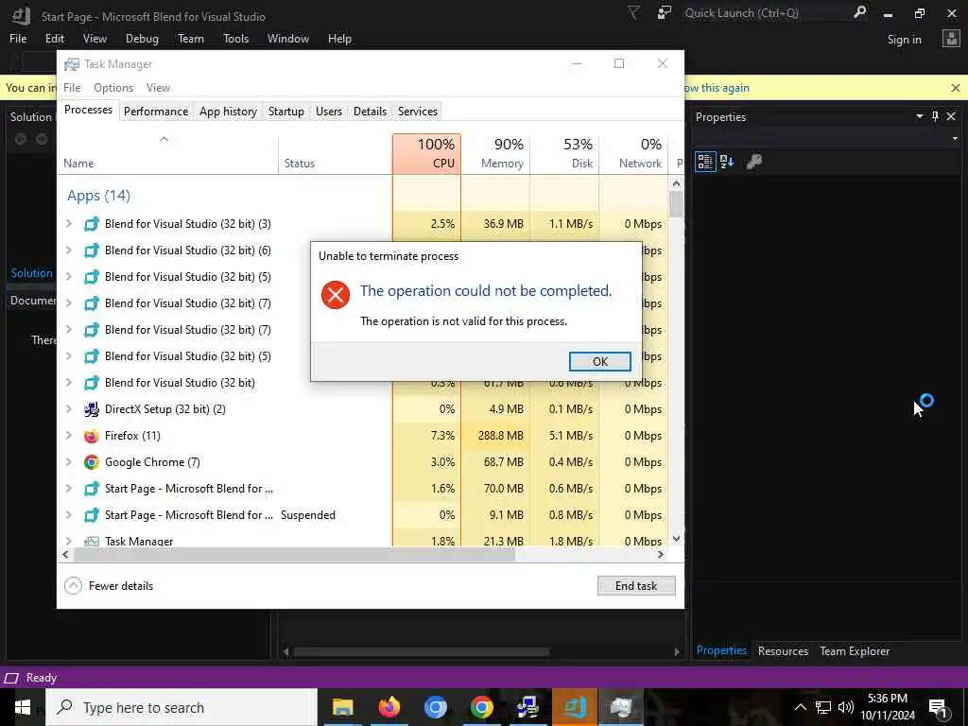968x726 pixels.
Task: Expand the Firefox (11) process group
Action: point(68,435)
